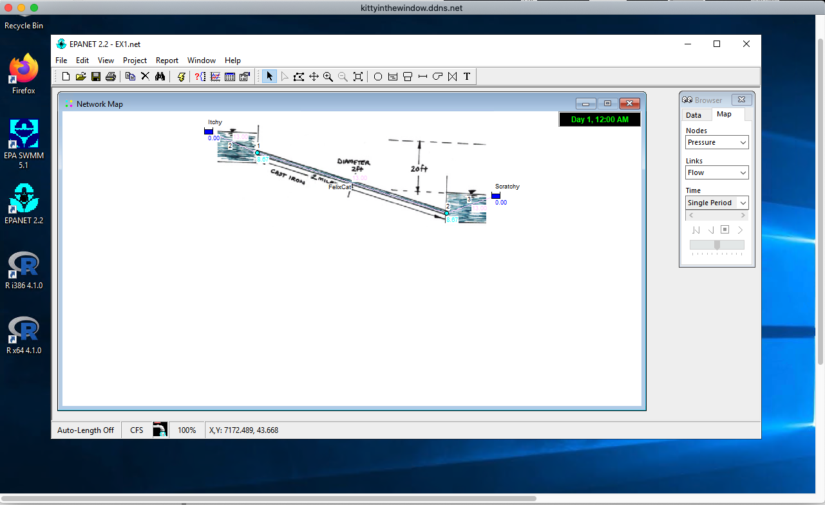Select the Add Tank tool
The image size is (825, 505).
pyautogui.click(x=408, y=77)
